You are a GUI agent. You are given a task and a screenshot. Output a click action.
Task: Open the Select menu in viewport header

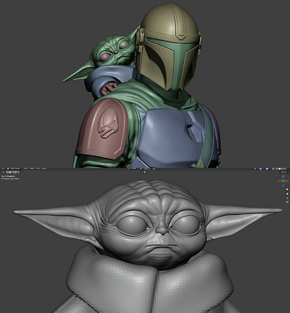(32, 168)
